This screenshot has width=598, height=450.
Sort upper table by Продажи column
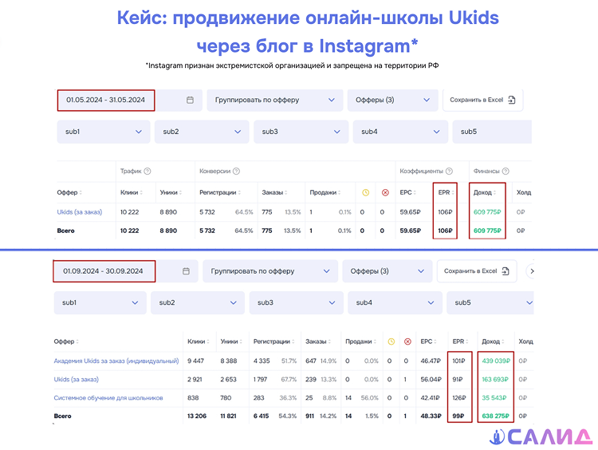point(325,192)
